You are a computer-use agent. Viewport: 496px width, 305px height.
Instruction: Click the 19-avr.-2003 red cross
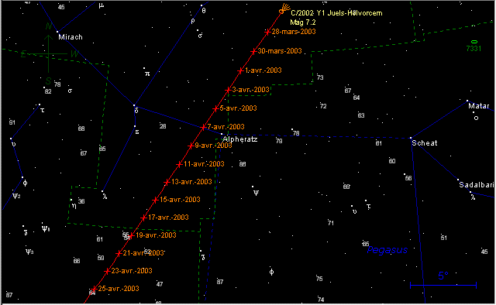131,235
